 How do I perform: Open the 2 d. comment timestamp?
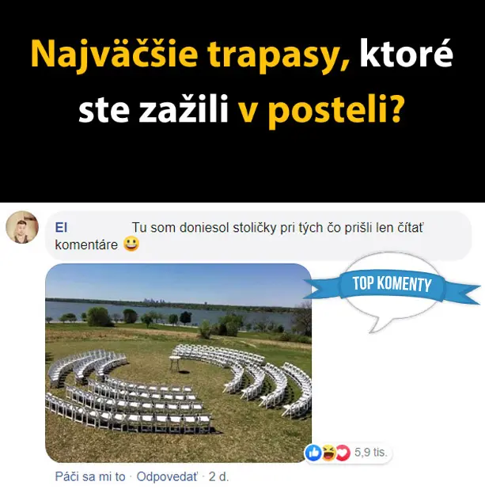pos(218,476)
